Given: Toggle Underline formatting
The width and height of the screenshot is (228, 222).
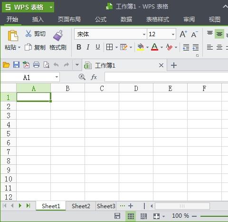Looking at the screenshot, I should point(98,47).
